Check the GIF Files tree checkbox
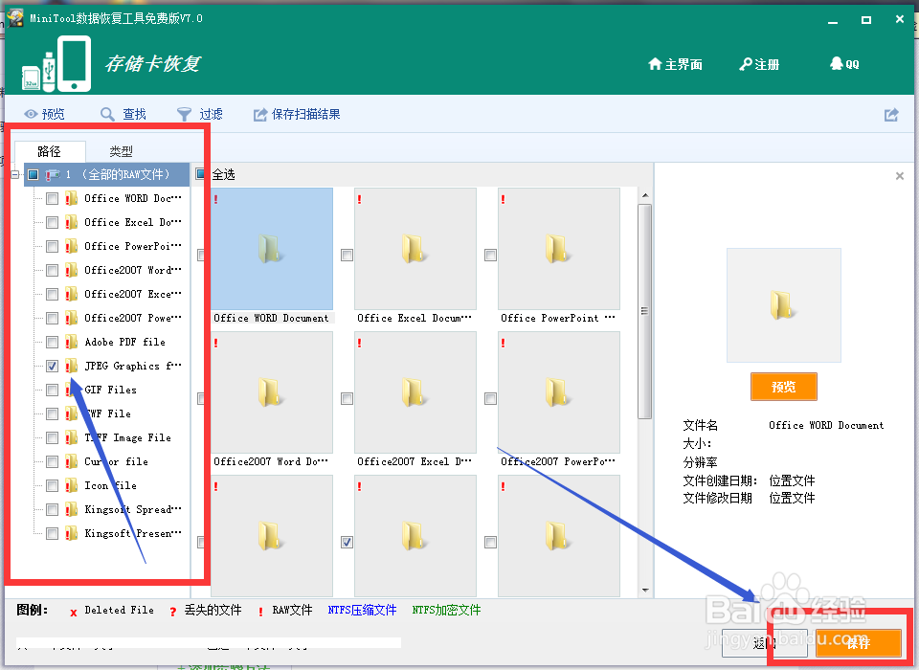919x670 pixels. point(52,390)
